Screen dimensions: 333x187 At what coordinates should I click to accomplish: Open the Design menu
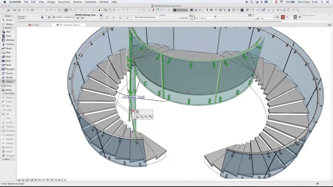[x=51, y=2]
